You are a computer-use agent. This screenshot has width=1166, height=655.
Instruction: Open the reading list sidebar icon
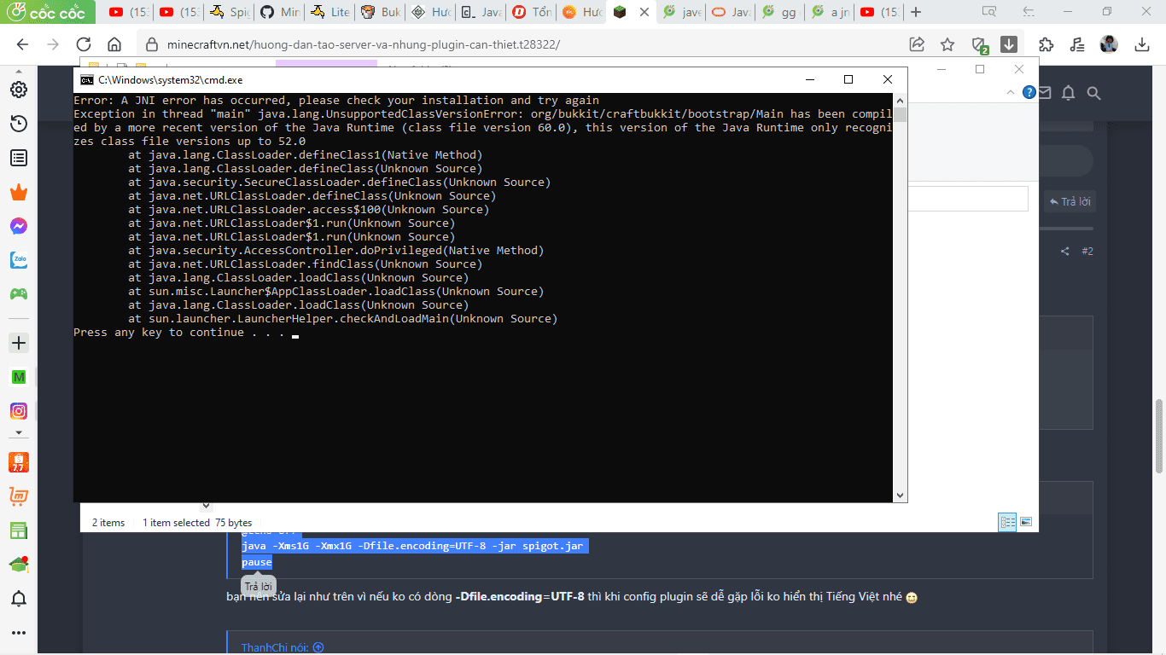(x=18, y=158)
